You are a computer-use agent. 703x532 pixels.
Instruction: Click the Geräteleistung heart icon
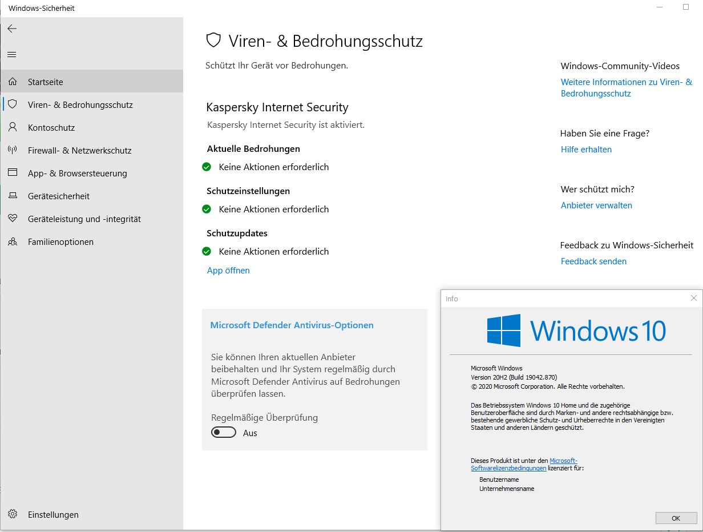click(13, 219)
